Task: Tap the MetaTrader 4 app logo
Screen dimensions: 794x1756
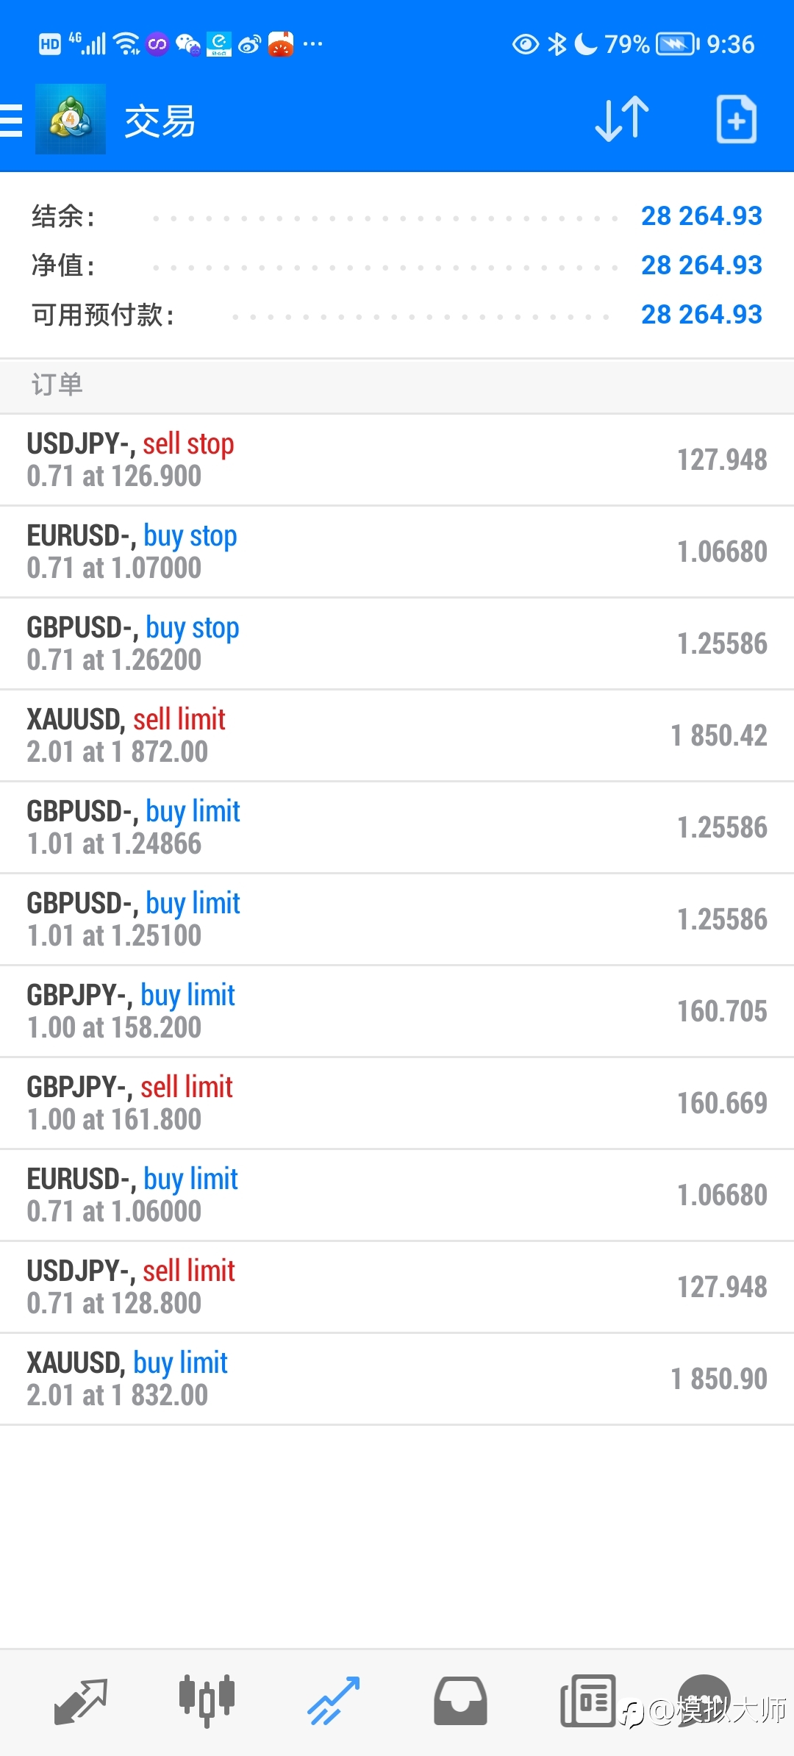Action: click(x=71, y=119)
